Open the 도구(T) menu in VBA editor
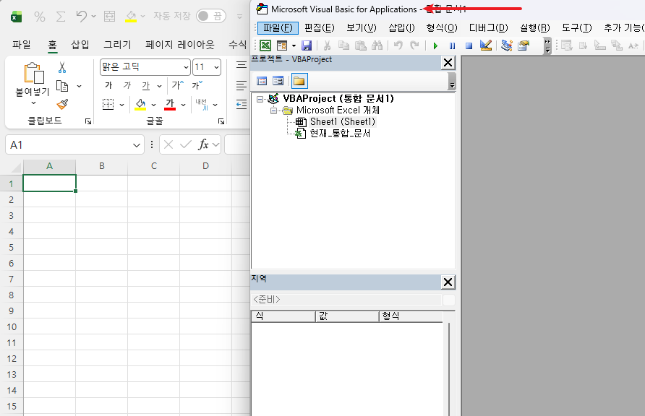The image size is (645, 416). (577, 28)
